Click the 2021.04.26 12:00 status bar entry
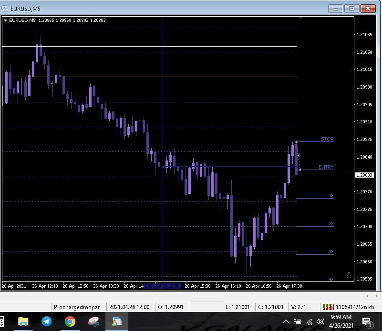Viewport: 382px width, 331px height. [129, 307]
